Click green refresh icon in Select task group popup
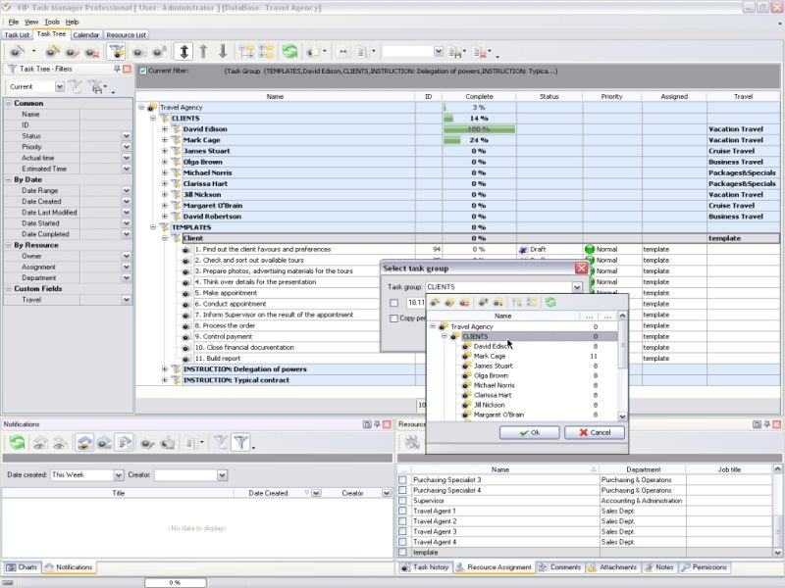The image size is (785, 588). [x=550, y=303]
